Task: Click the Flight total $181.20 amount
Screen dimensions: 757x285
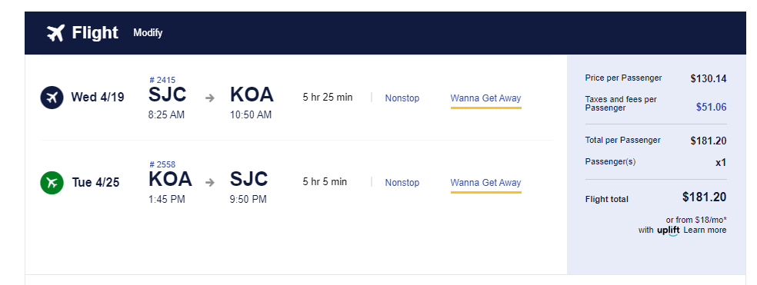Action: 705,197
